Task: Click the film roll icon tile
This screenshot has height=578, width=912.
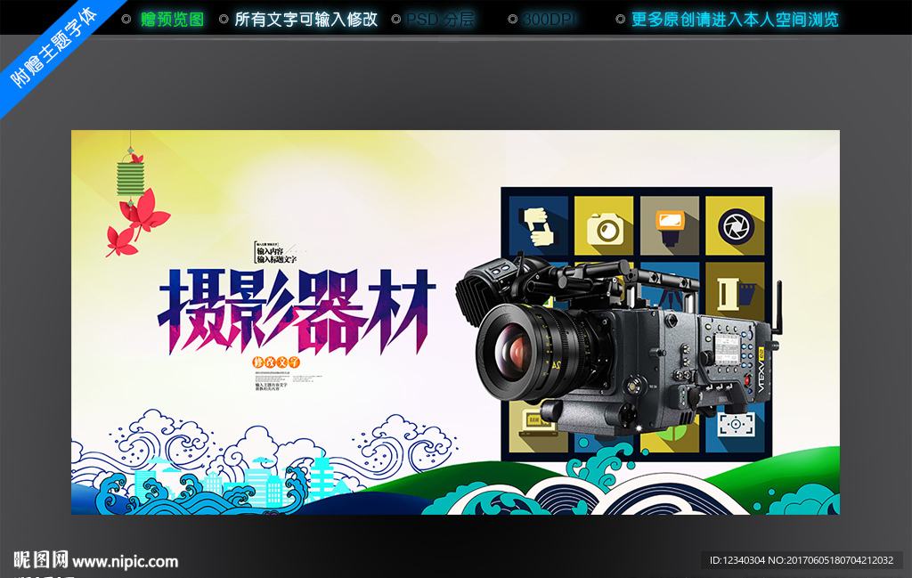Action: coord(735,292)
